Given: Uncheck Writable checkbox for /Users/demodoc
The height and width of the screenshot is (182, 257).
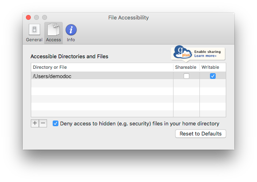Looking at the screenshot, I should tap(213, 76).
